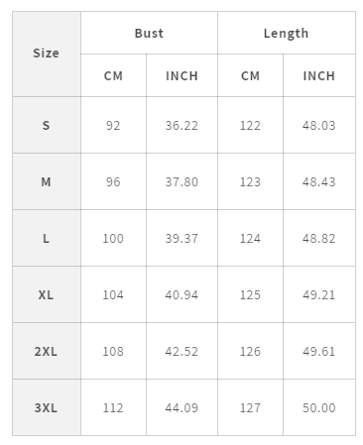Click the Size header cell
Viewport: 363px width, 445px height.
(47, 54)
